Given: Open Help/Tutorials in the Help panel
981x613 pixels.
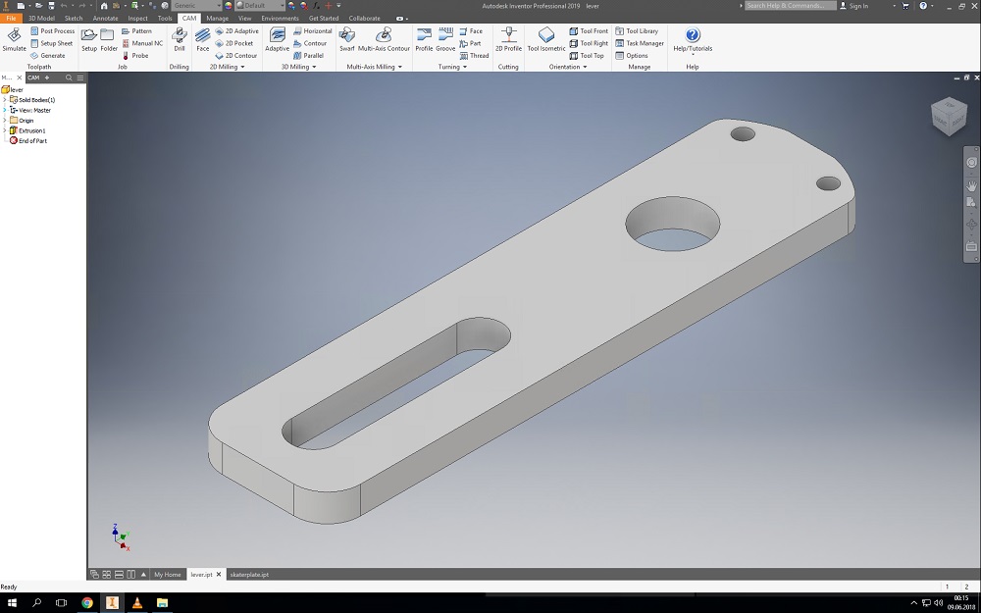Looking at the screenshot, I should point(692,39).
